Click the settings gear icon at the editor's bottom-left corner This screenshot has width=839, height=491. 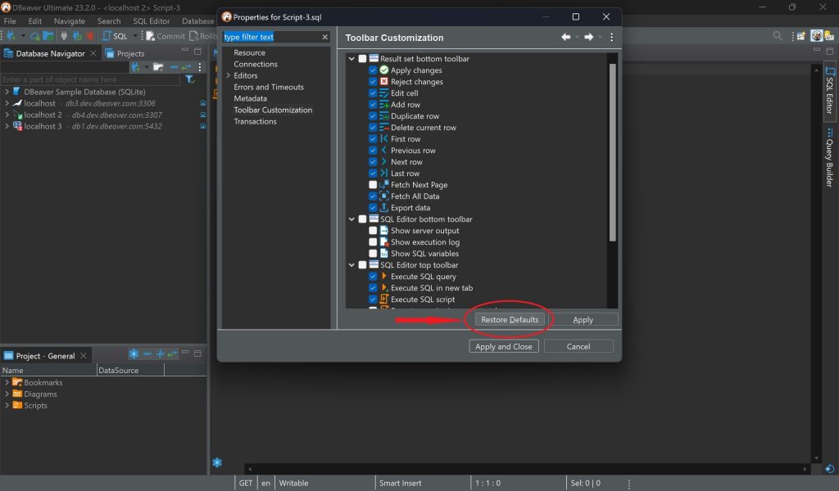click(x=216, y=462)
